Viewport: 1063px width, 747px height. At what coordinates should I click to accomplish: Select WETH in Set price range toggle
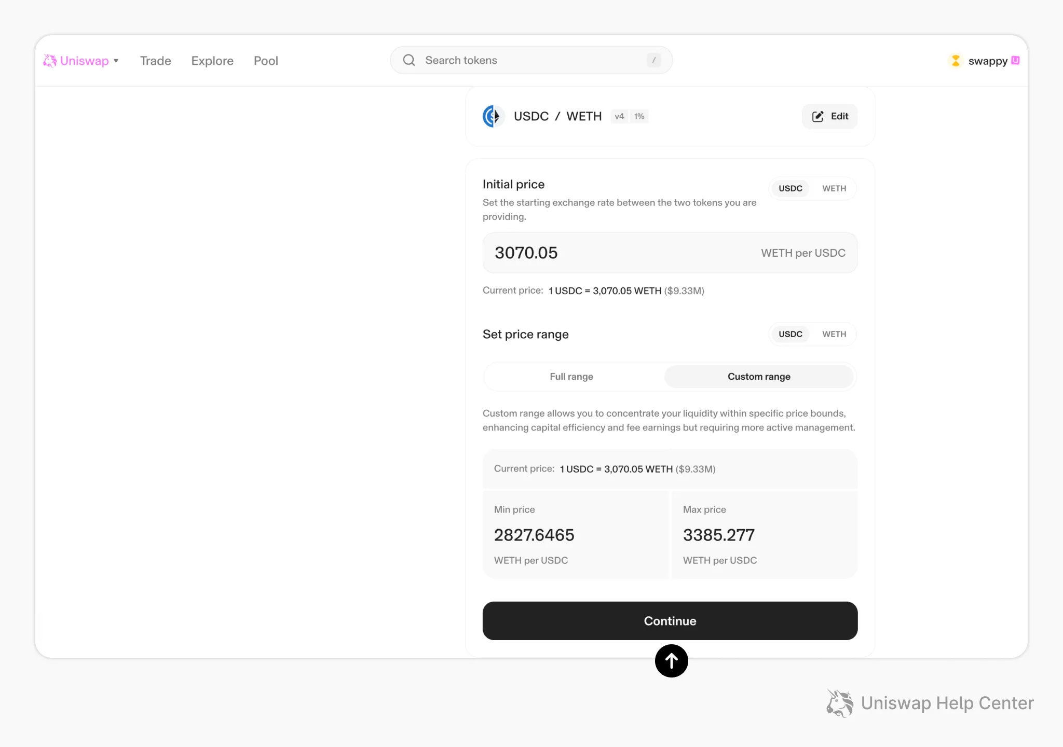click(834, 334)
